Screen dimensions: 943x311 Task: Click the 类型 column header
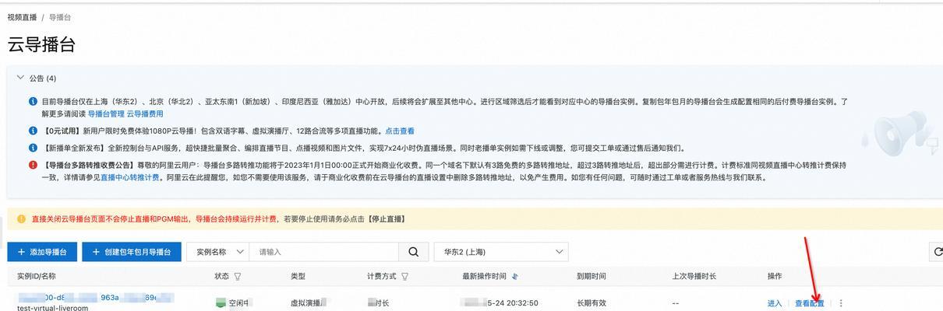[298, 276]
